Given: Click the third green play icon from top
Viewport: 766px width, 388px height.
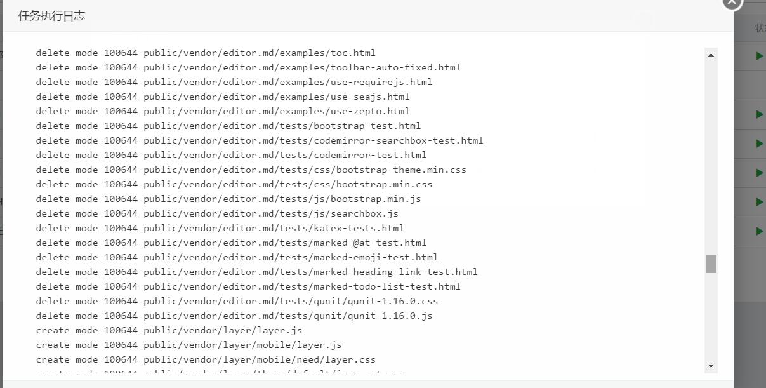Looking at the screenshot, I should (759, 144).
